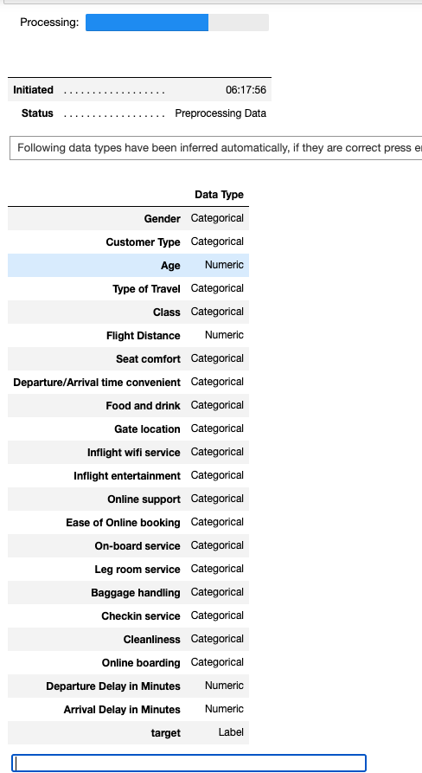Viewport: 422px width, 773px height.
Task: Select the Seat comfort row label
Action: tap(148, 359)
